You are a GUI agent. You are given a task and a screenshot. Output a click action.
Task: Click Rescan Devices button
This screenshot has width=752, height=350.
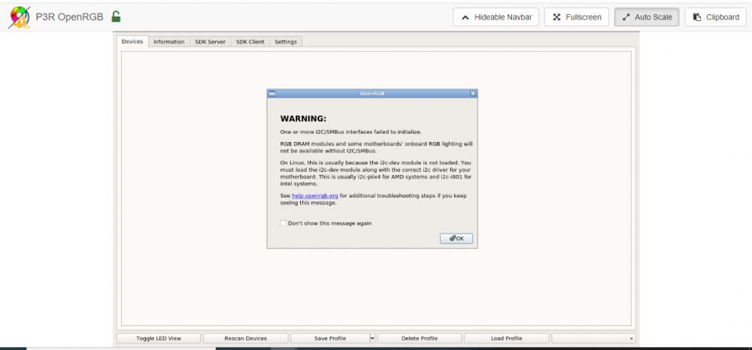click(246, 339)
